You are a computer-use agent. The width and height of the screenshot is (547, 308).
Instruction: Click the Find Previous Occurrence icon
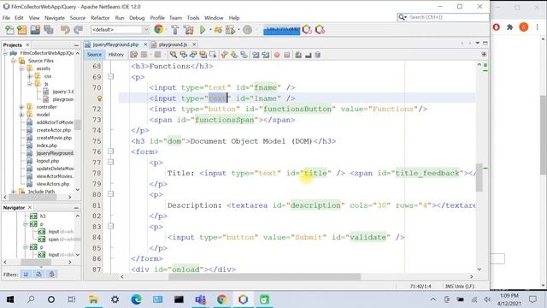tap(184, 55)
